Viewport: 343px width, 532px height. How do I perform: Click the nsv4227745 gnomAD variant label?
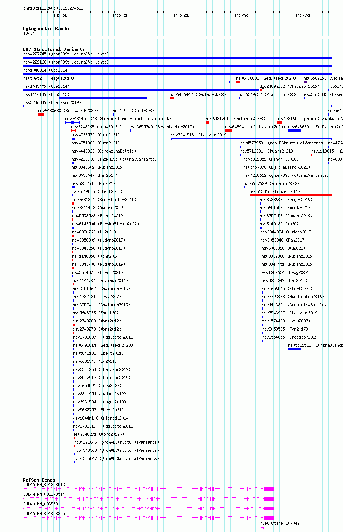(x=66, y=54)
